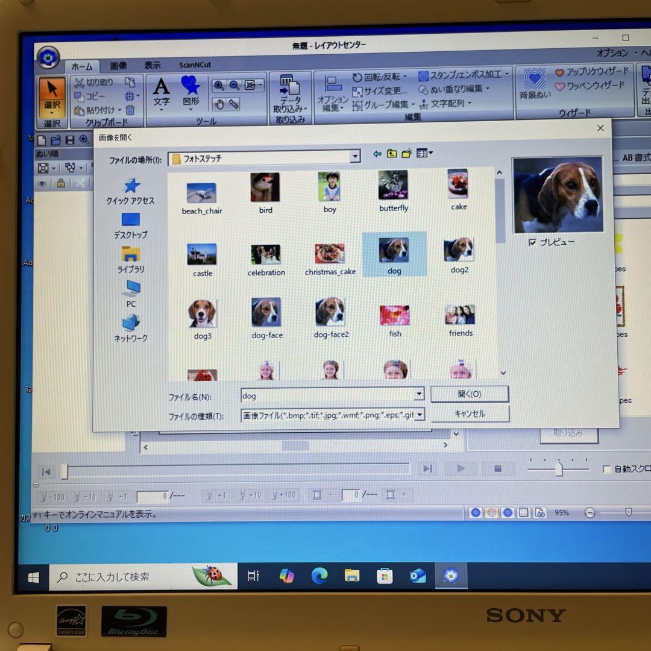Viewport: 651px width, 651px height.
Task: Select the Text (文字) tool
Action: pyautogui.click(x=161, y=93)
